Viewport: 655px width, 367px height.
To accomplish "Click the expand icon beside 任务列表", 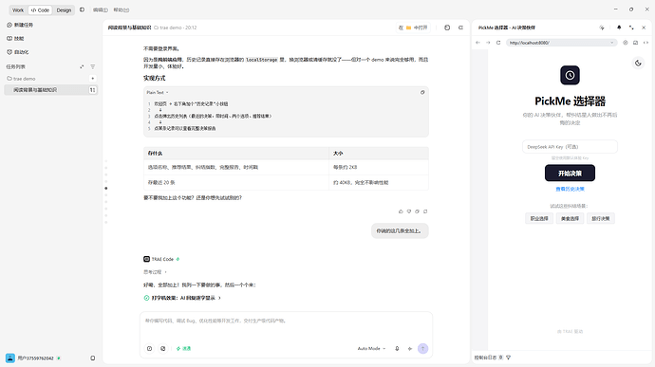I will coord(82,66).
